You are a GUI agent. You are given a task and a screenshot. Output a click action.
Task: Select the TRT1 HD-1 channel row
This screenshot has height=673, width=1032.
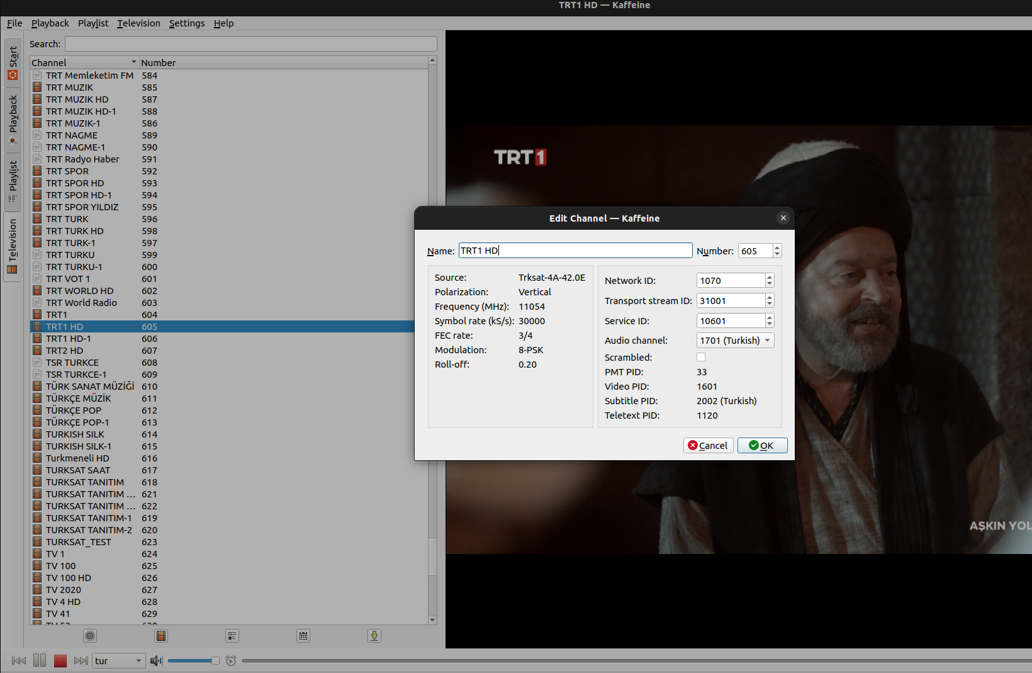coord(229,339)
